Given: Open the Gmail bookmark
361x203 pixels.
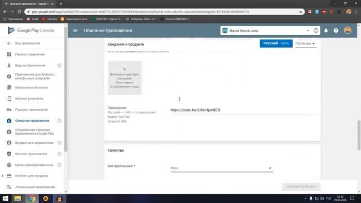Looking at the screenshot, I should (33, 19).
